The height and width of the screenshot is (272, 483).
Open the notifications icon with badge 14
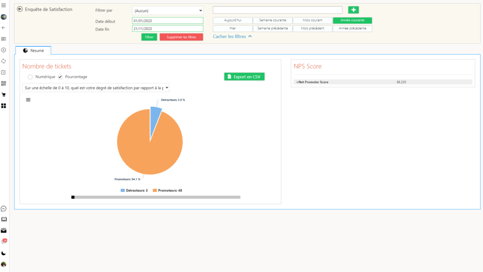point(4,241)
